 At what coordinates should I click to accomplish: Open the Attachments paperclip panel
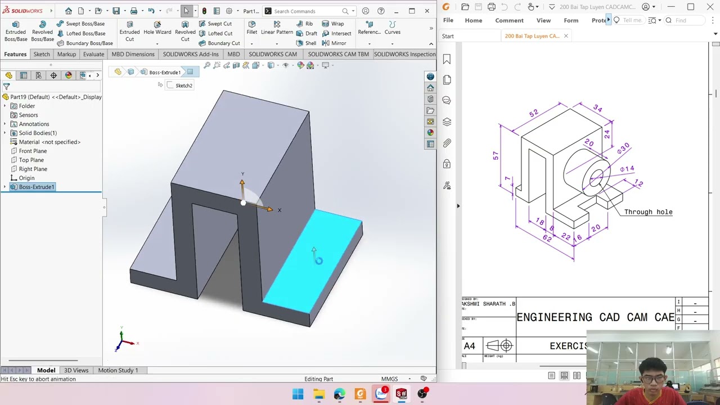pos(447,143)
